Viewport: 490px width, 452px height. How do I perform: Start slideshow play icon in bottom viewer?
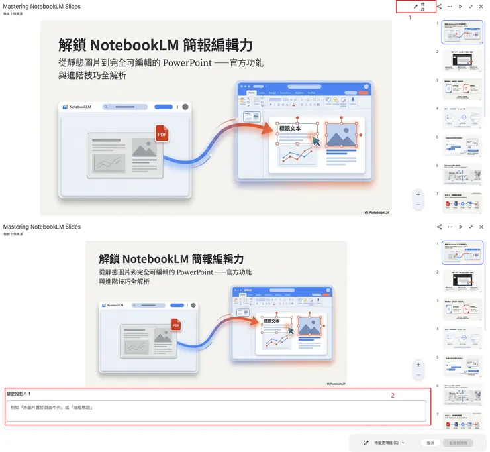(460, 227)
